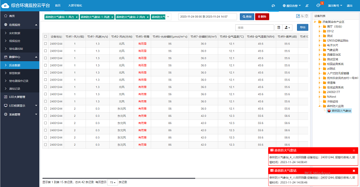Select the red-dot 森林防火气象站 device node

point(339,111)
